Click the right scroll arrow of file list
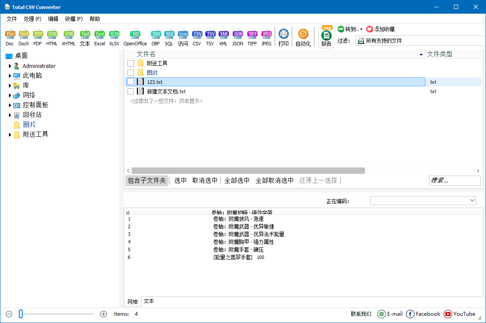486x323 pixels. point(478,170)
